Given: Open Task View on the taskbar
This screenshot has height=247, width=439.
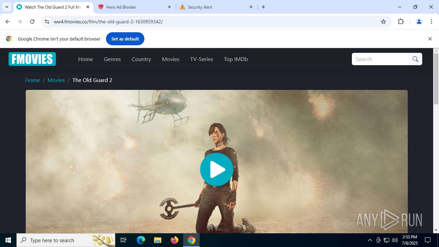Looking at the screenshot, I should pyautogui.click(x=123, y=240).
